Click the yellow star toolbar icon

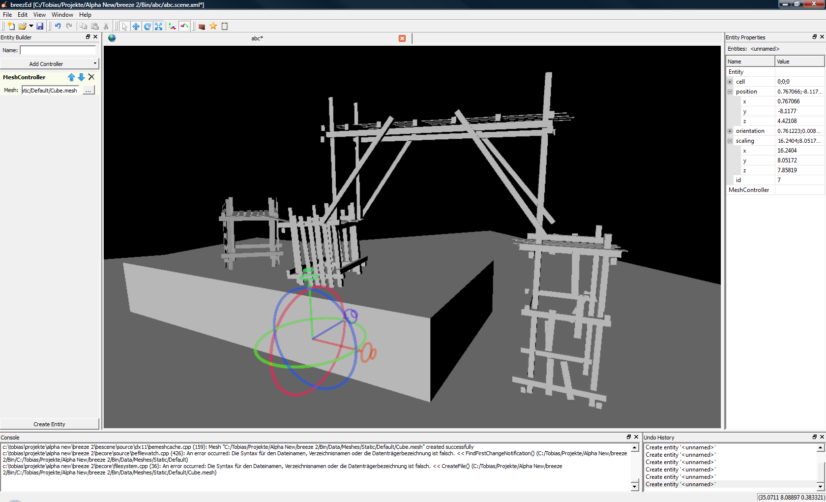tap(213, 26)
